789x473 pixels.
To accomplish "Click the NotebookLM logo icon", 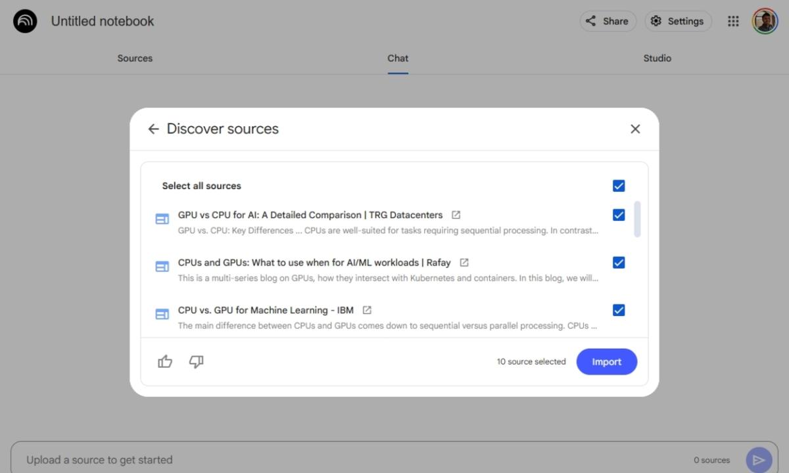I will (x=24, y=20).
